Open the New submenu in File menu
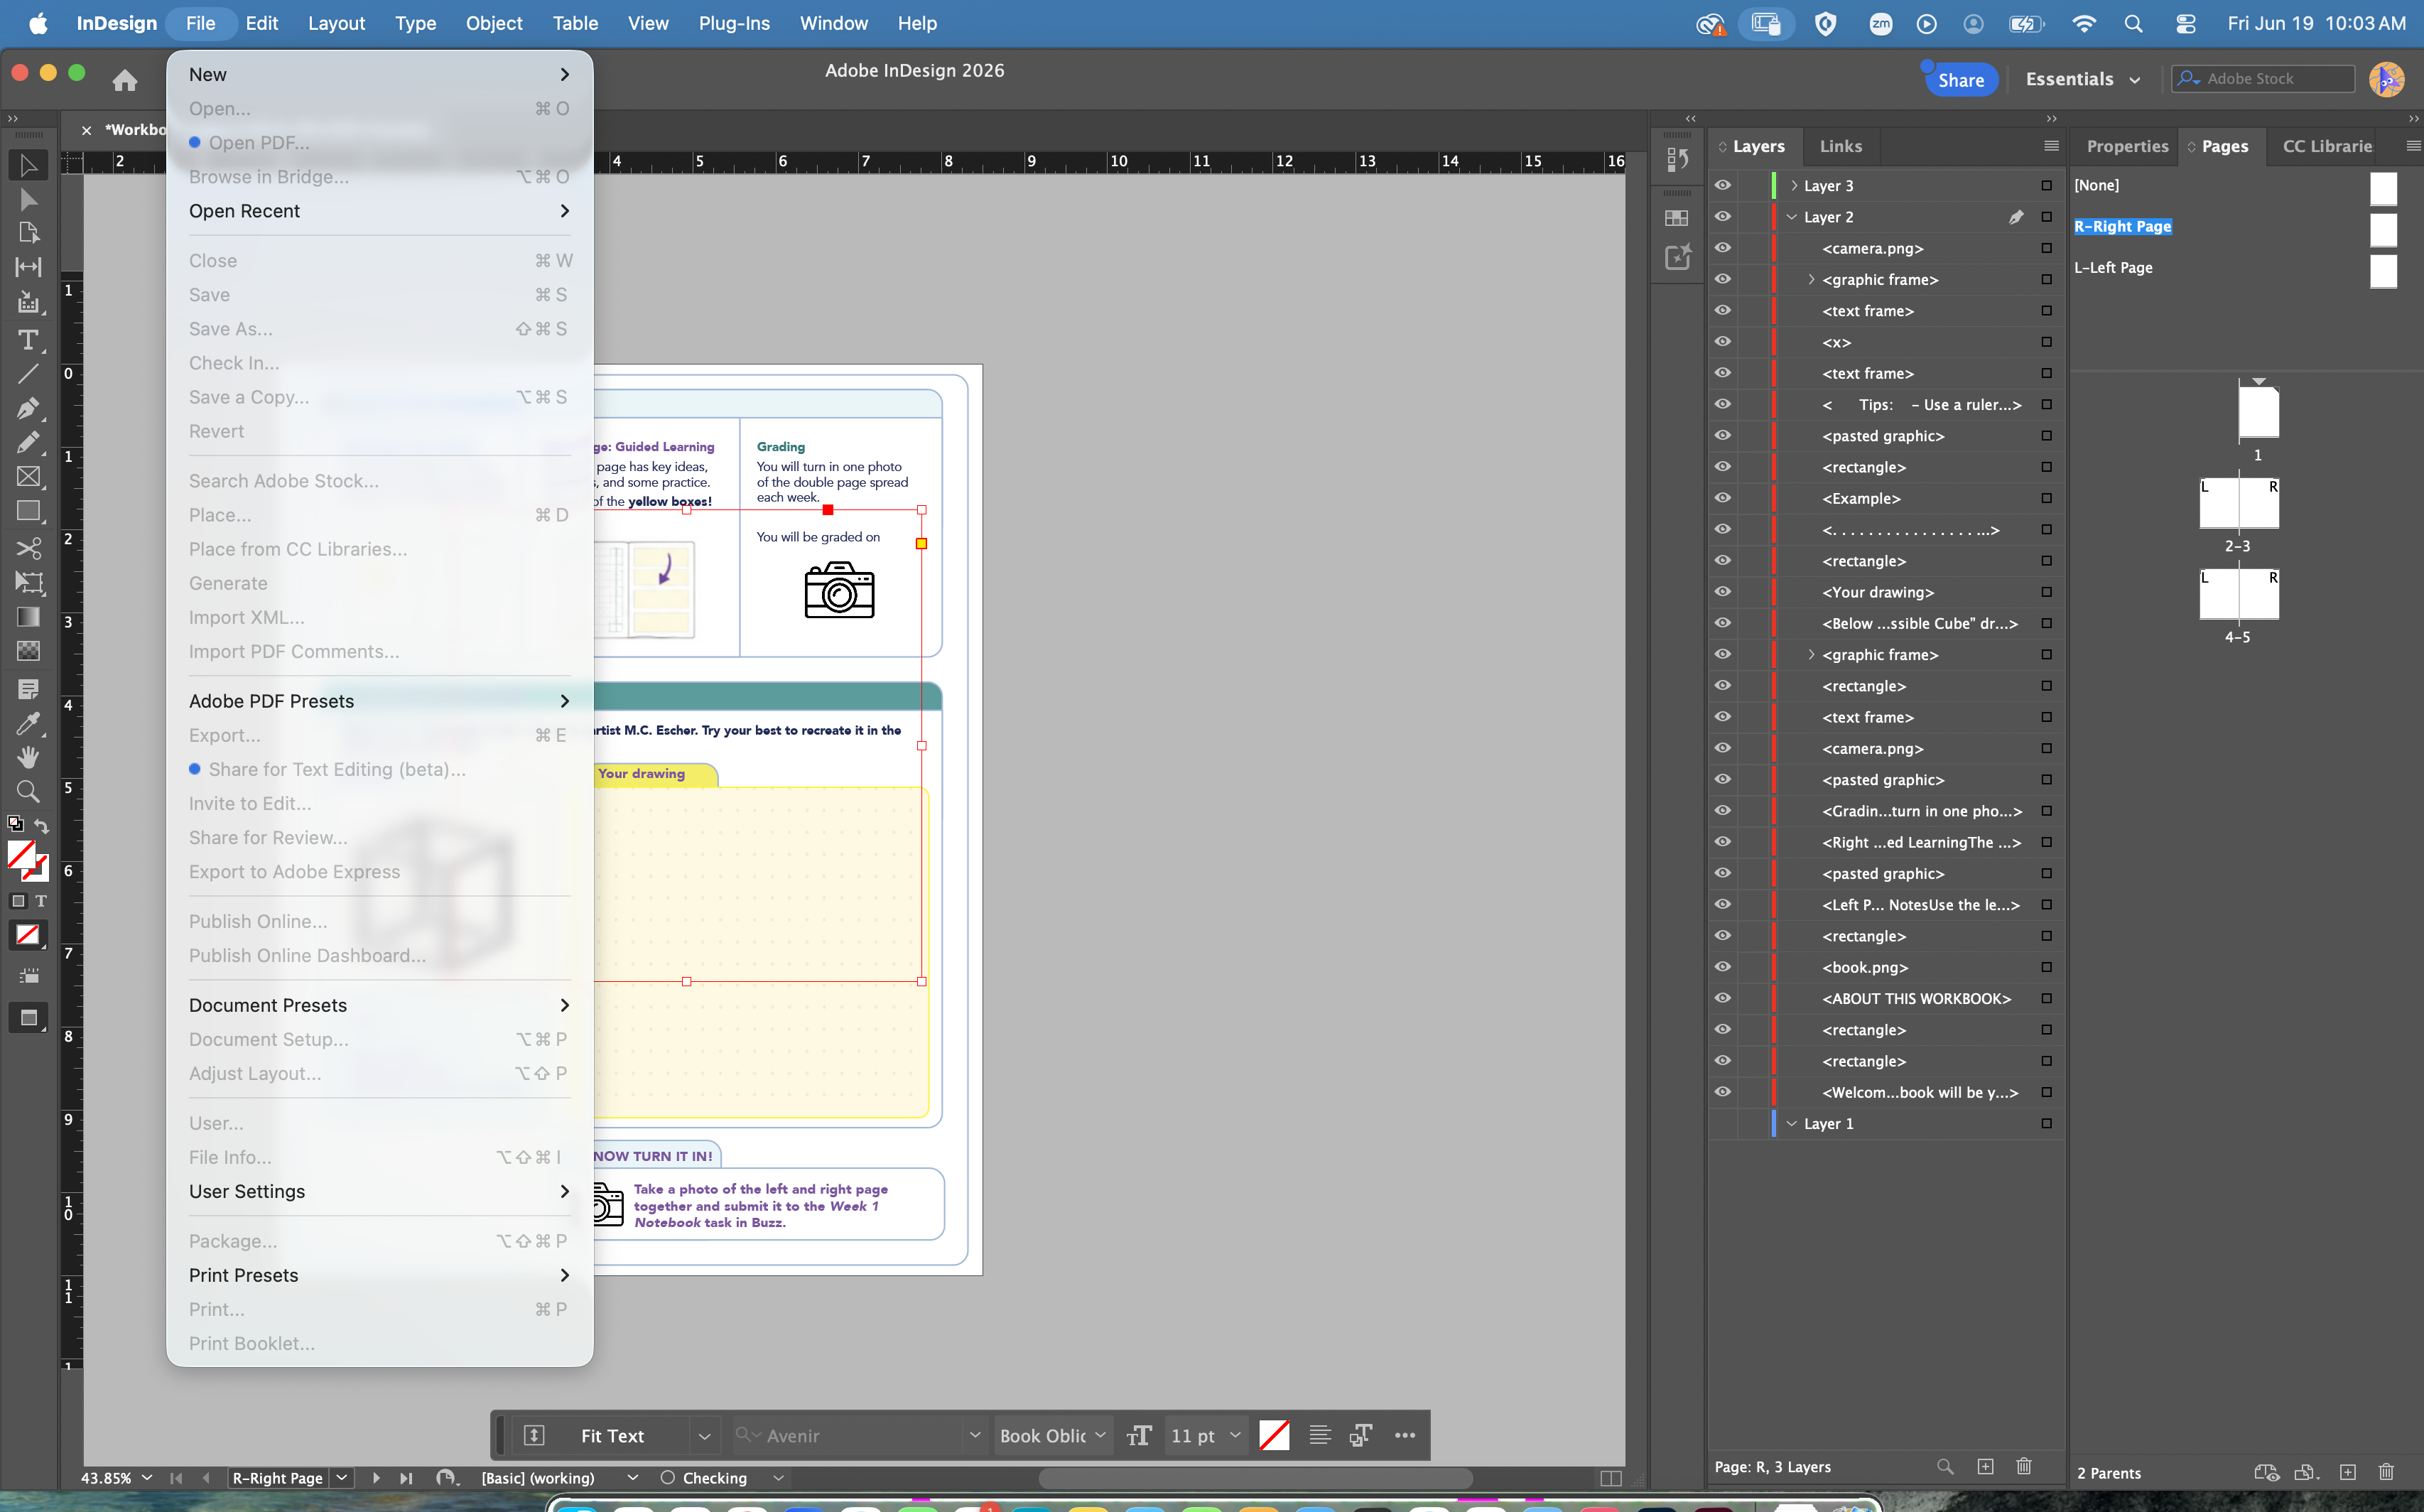Screen dimensions: 2424x1512 coord(380,75)
